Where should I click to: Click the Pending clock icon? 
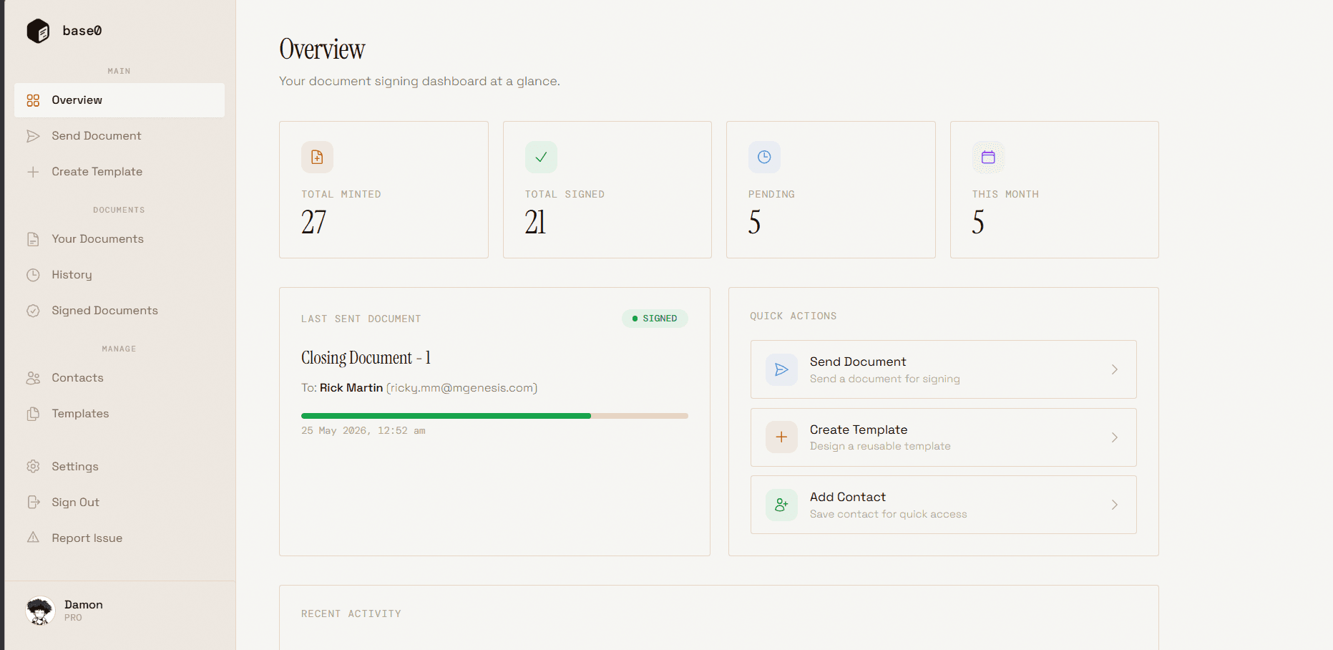(x=764, y=157)
